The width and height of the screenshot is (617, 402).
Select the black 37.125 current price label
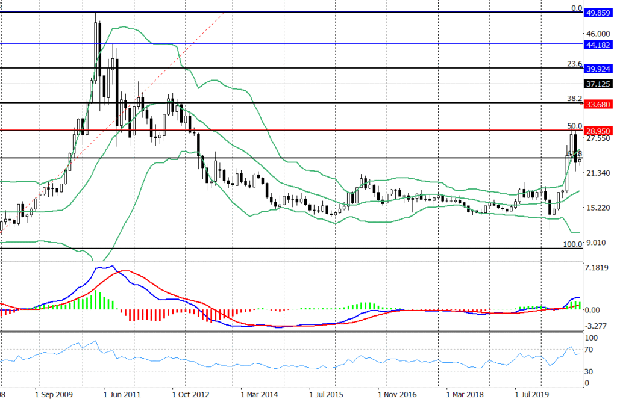tap(600, 85)
